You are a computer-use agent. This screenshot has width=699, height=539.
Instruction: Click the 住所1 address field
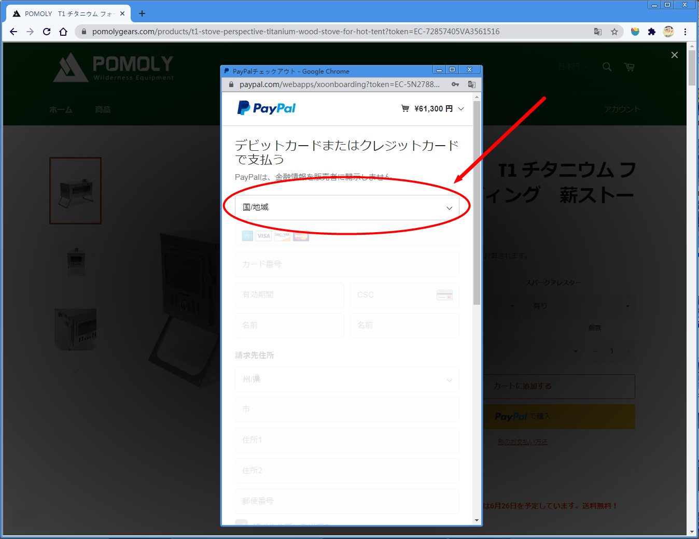click(347, 440)
